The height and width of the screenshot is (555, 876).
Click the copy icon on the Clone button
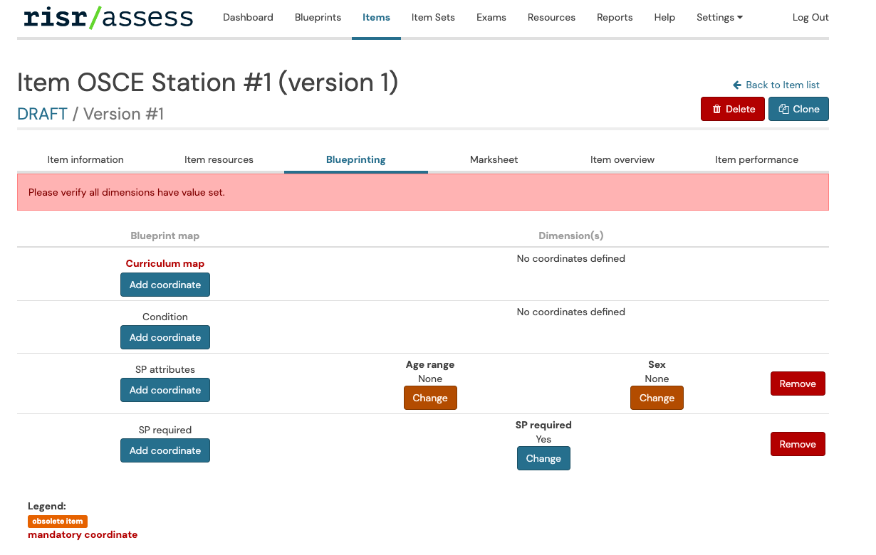point(783,109)
